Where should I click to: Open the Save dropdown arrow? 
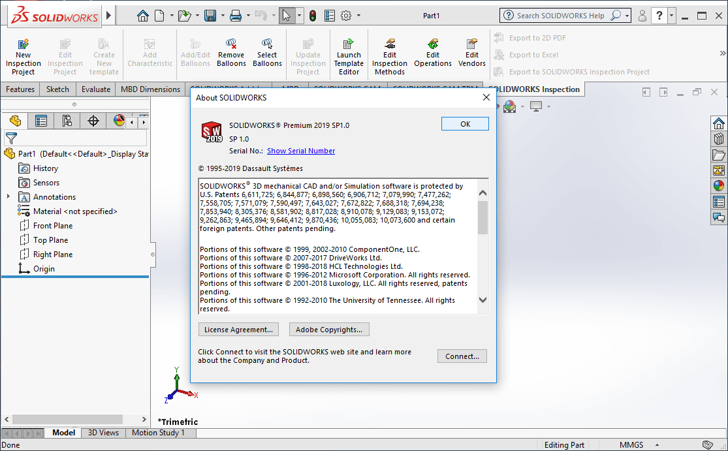(223, 16)
